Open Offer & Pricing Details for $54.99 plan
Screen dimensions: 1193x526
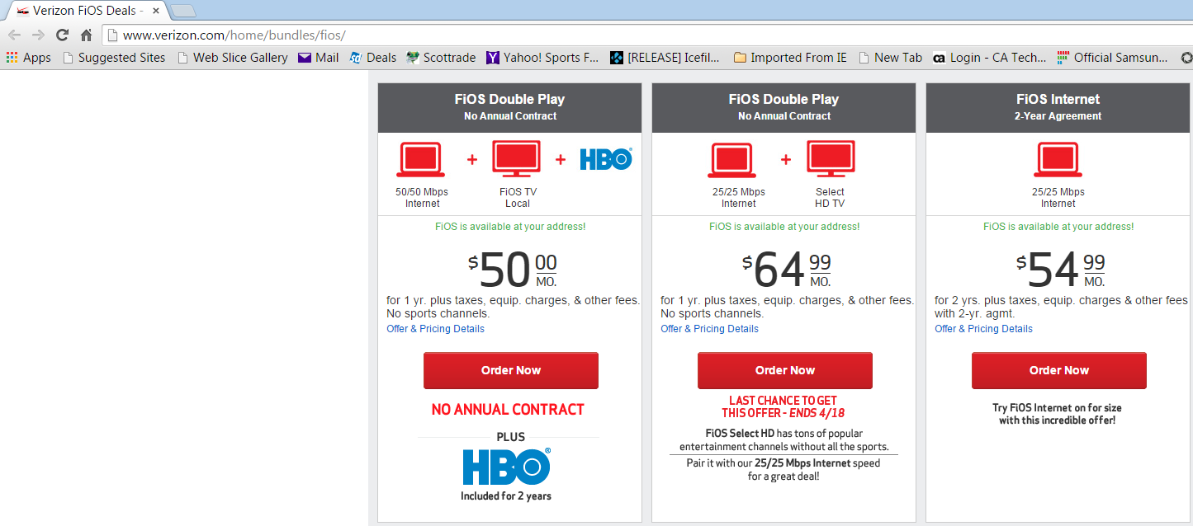click(983, 329)
